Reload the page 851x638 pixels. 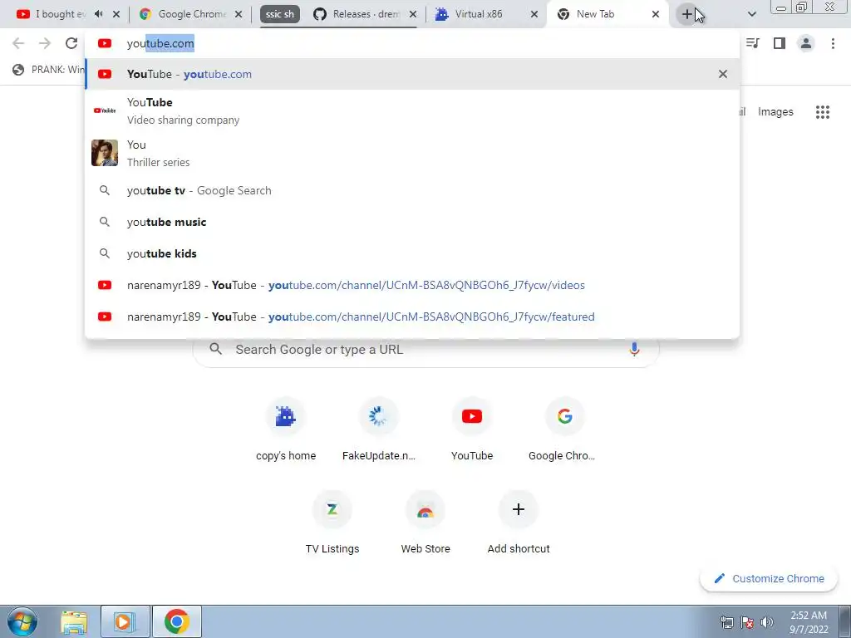click(71, 43)
